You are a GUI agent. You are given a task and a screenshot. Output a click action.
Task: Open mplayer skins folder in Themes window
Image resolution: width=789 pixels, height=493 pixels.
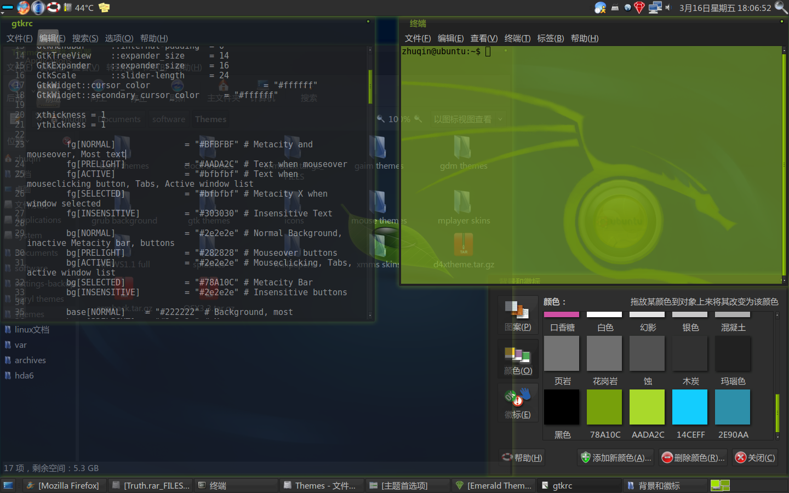point(464,207)
